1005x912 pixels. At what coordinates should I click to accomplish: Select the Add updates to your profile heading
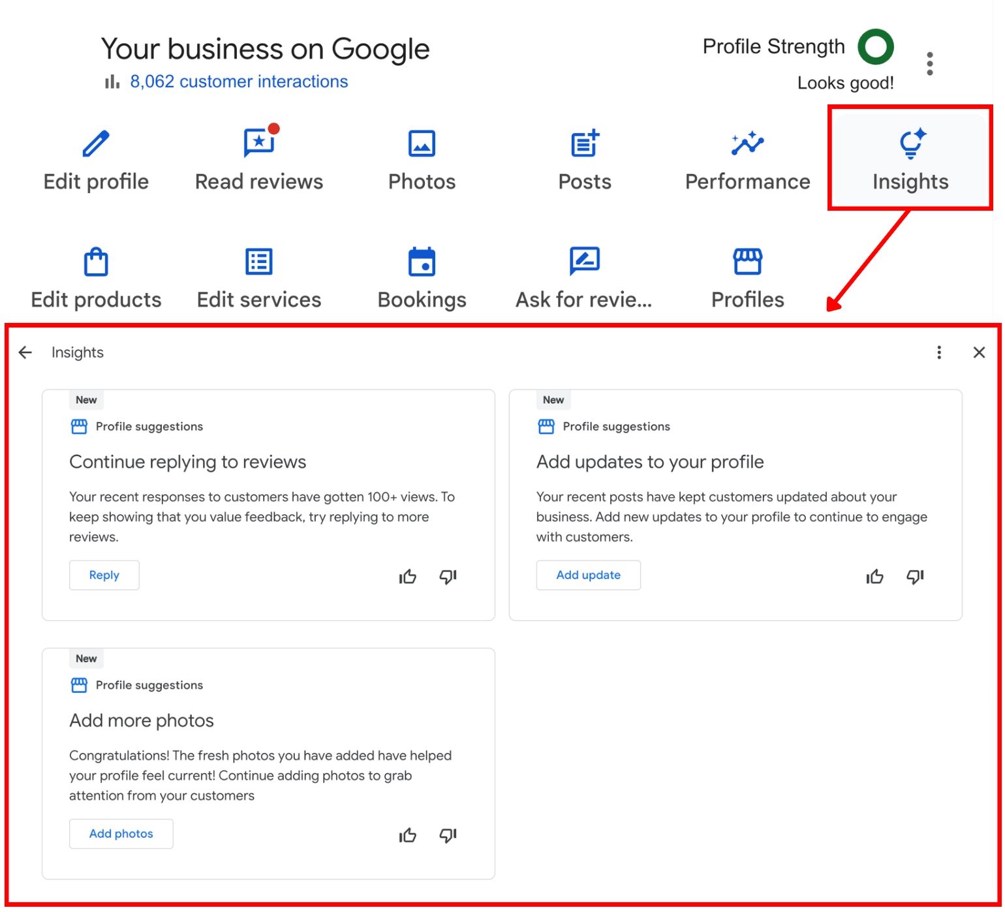point(650,463)
